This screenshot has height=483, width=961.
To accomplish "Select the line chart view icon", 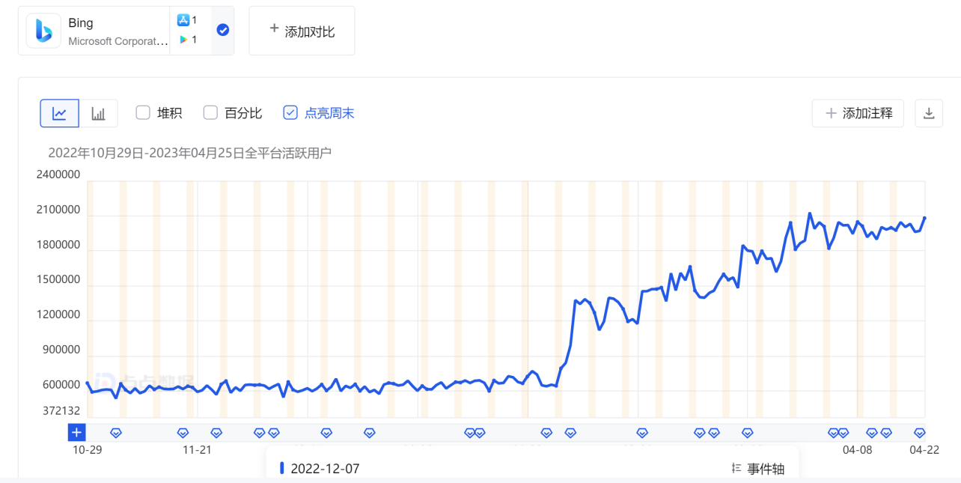I will click(x=59, y=112).
